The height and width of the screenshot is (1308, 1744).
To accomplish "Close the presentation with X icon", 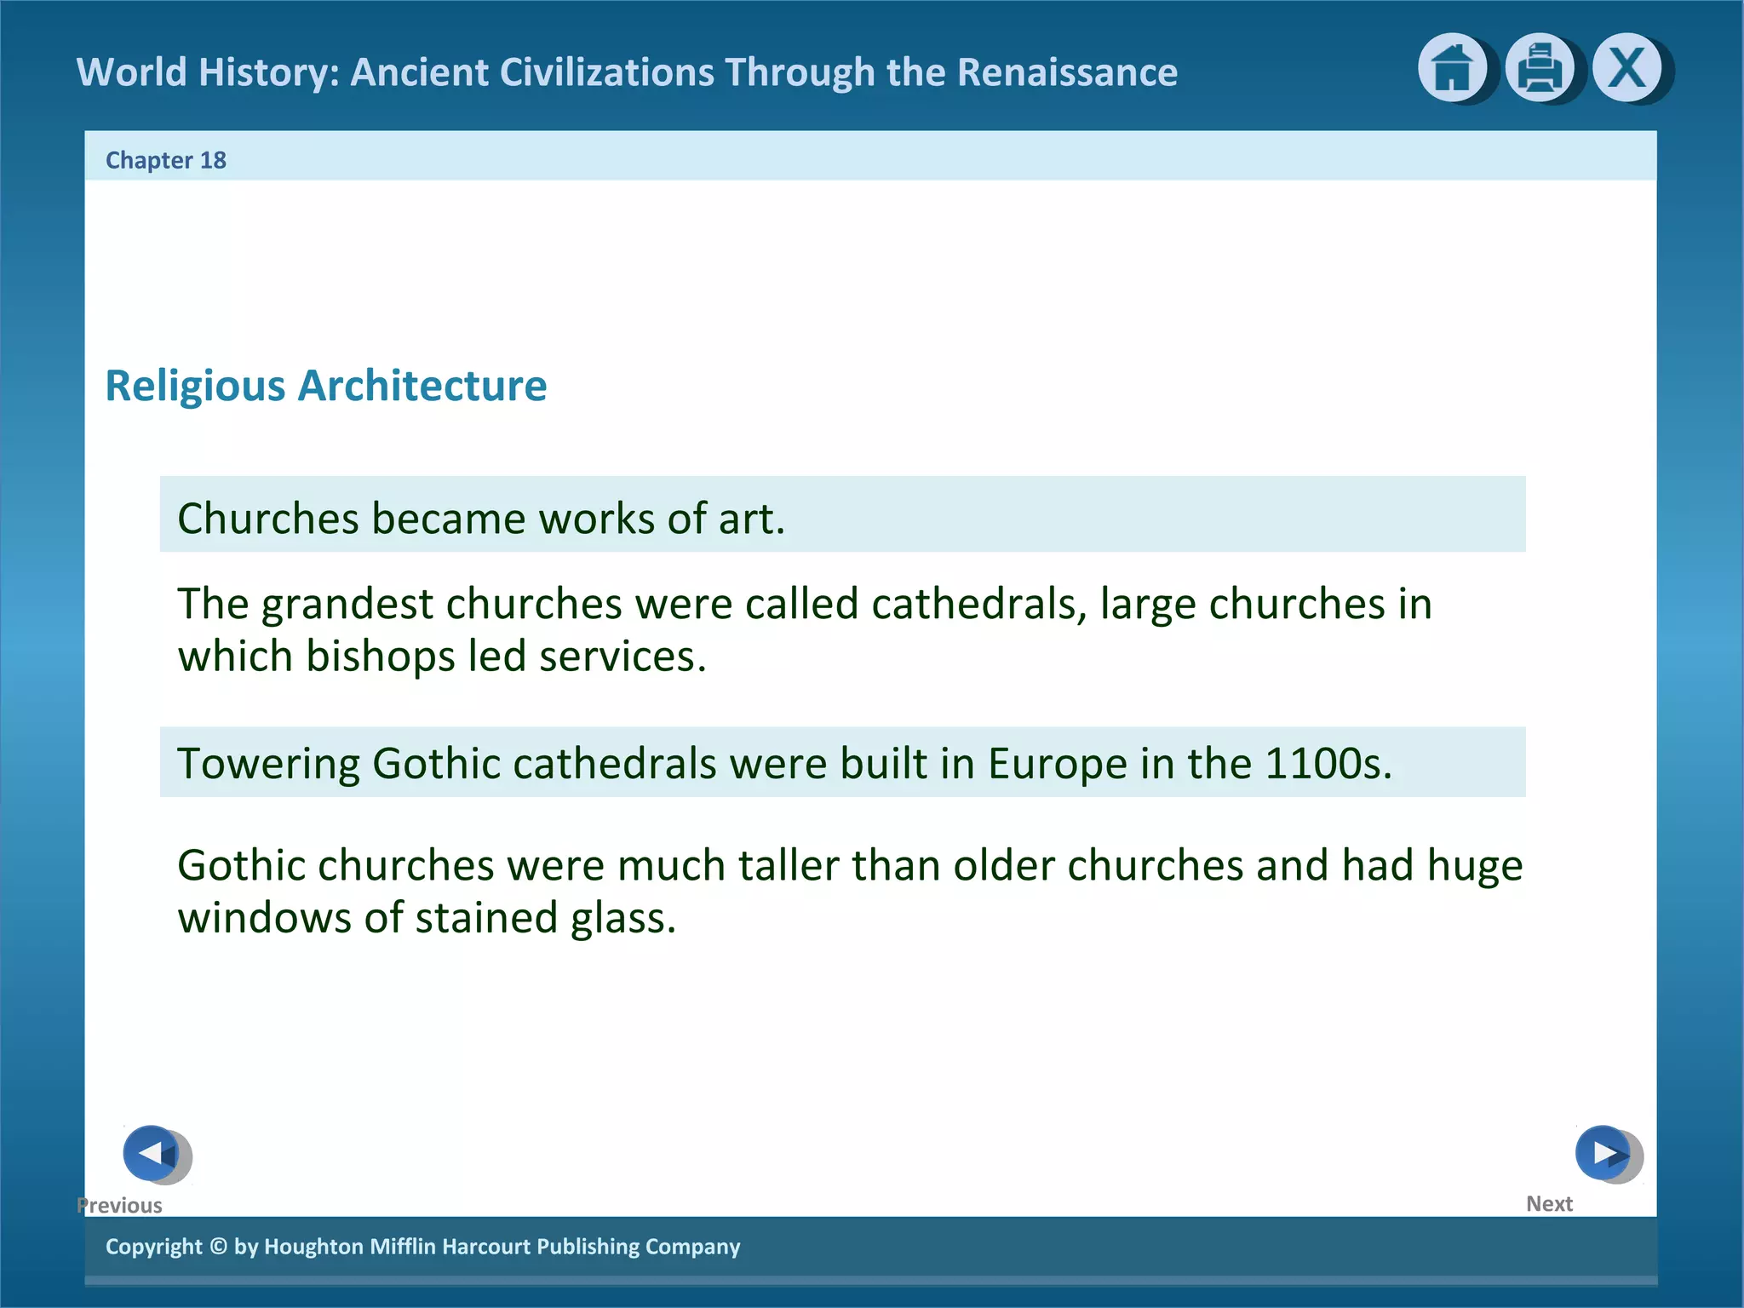I will [1626, 68].
